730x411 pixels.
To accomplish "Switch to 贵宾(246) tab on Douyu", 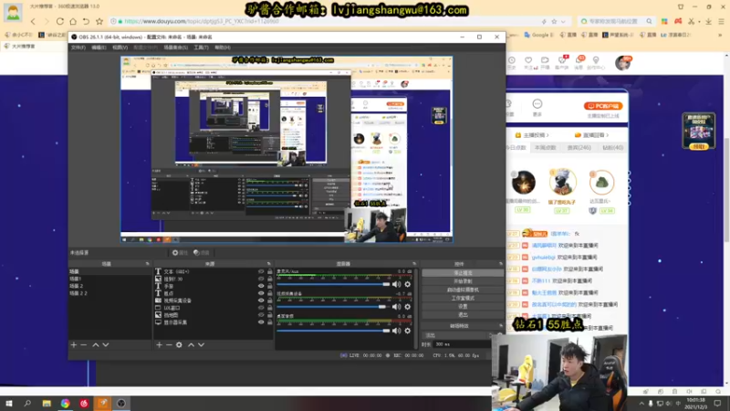I will [579, 148].
